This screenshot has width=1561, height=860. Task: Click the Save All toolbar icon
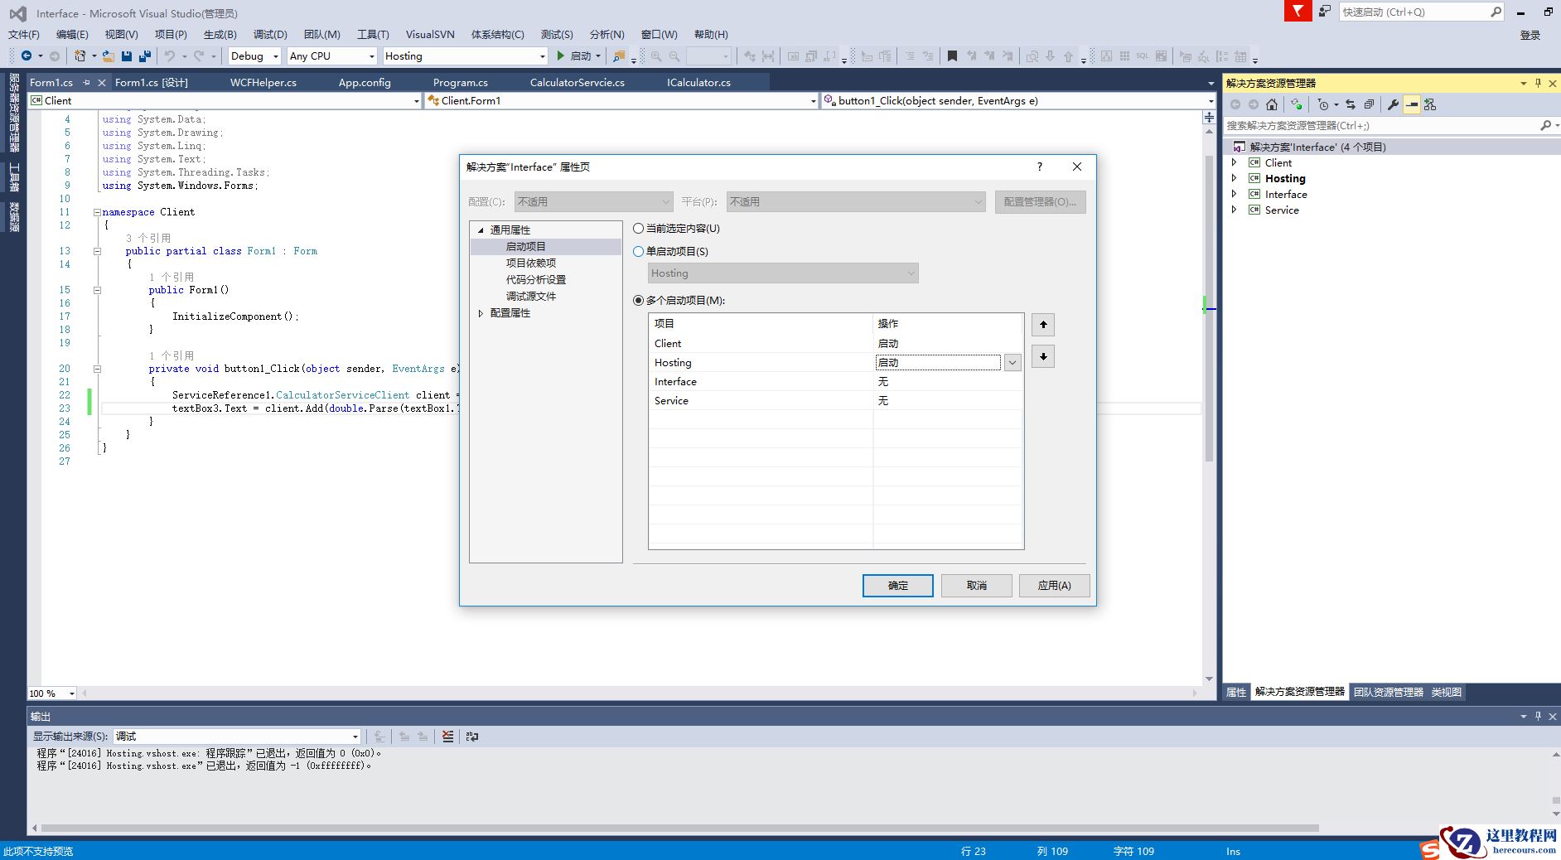click(x=145, y=56)
